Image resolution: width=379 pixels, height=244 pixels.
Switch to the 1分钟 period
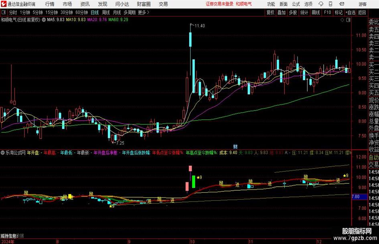coord(24,12)
